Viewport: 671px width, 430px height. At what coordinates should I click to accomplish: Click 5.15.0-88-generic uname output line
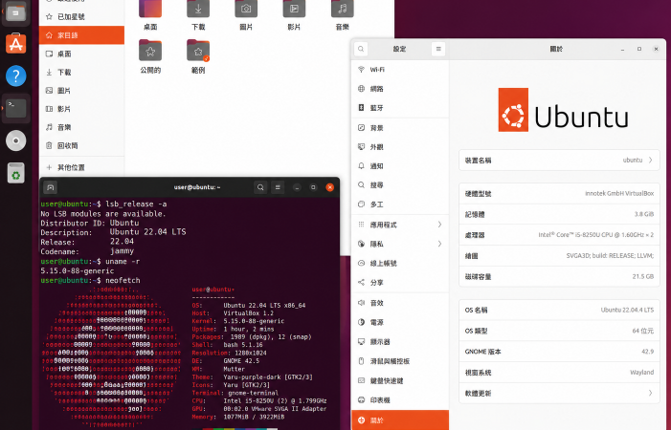click(77, 270)
